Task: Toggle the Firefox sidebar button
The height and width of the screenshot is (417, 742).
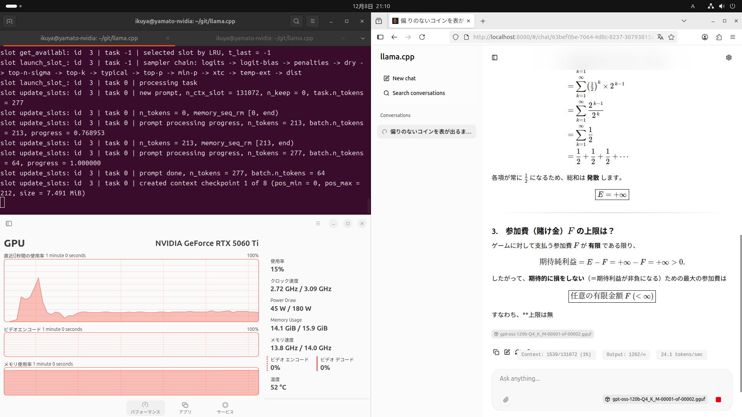Action: [380, 37]
